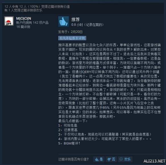Vote 是 to mark review helpful
The image size is (166, 165).
point(99,159)
